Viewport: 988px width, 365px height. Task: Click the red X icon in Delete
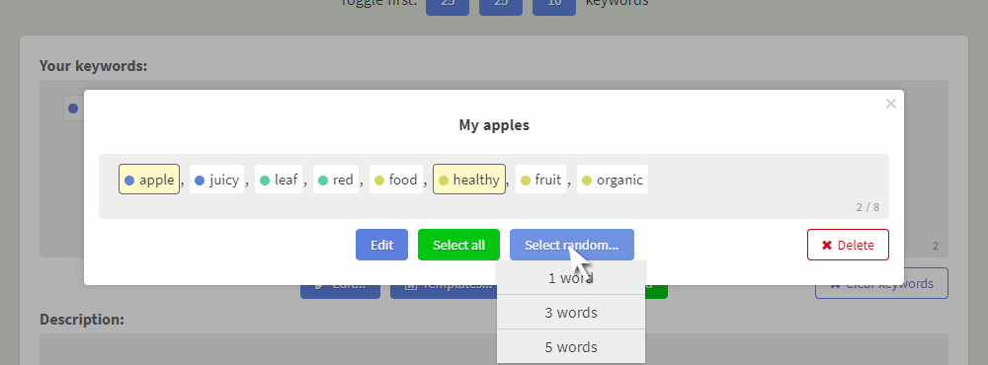[827, 246]
